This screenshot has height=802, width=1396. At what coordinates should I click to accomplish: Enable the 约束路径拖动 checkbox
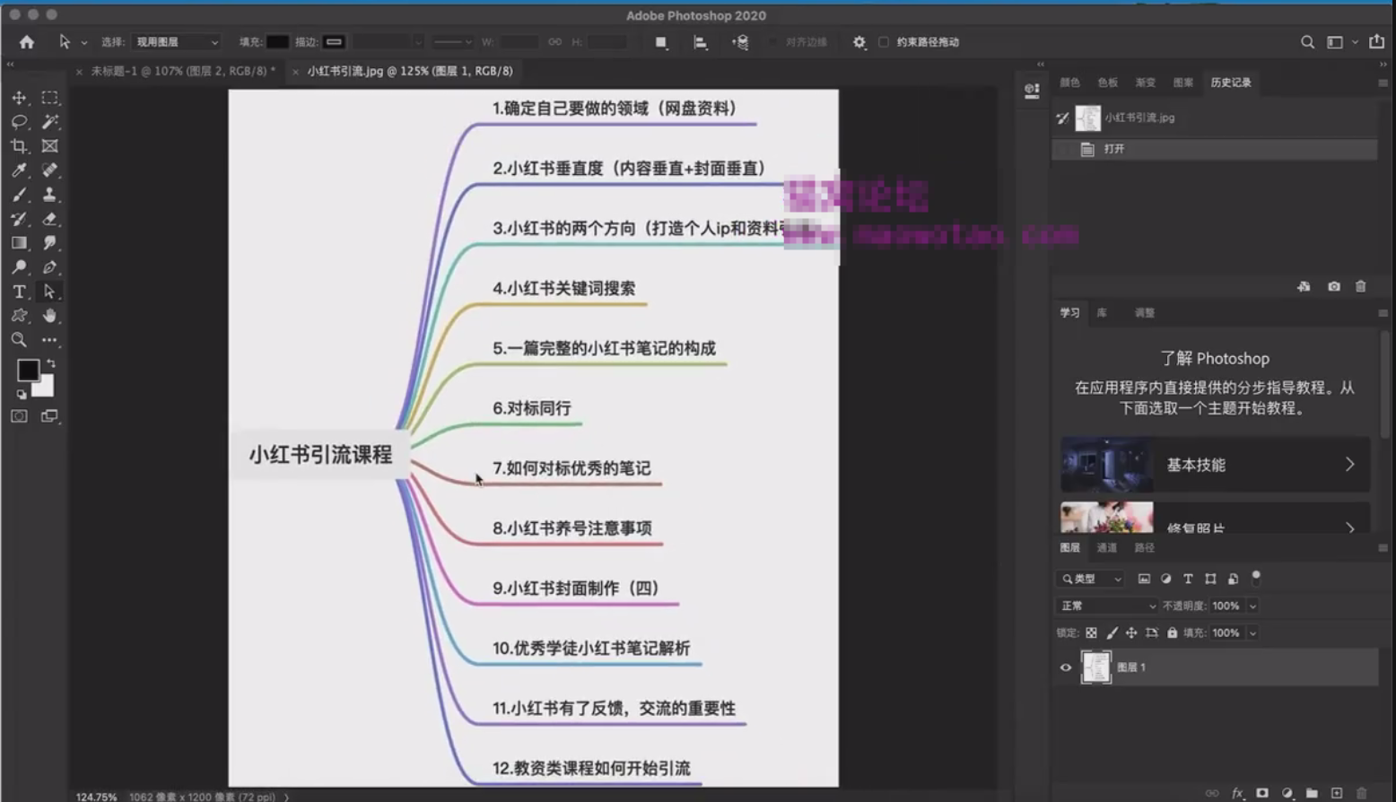pos(884,42)
